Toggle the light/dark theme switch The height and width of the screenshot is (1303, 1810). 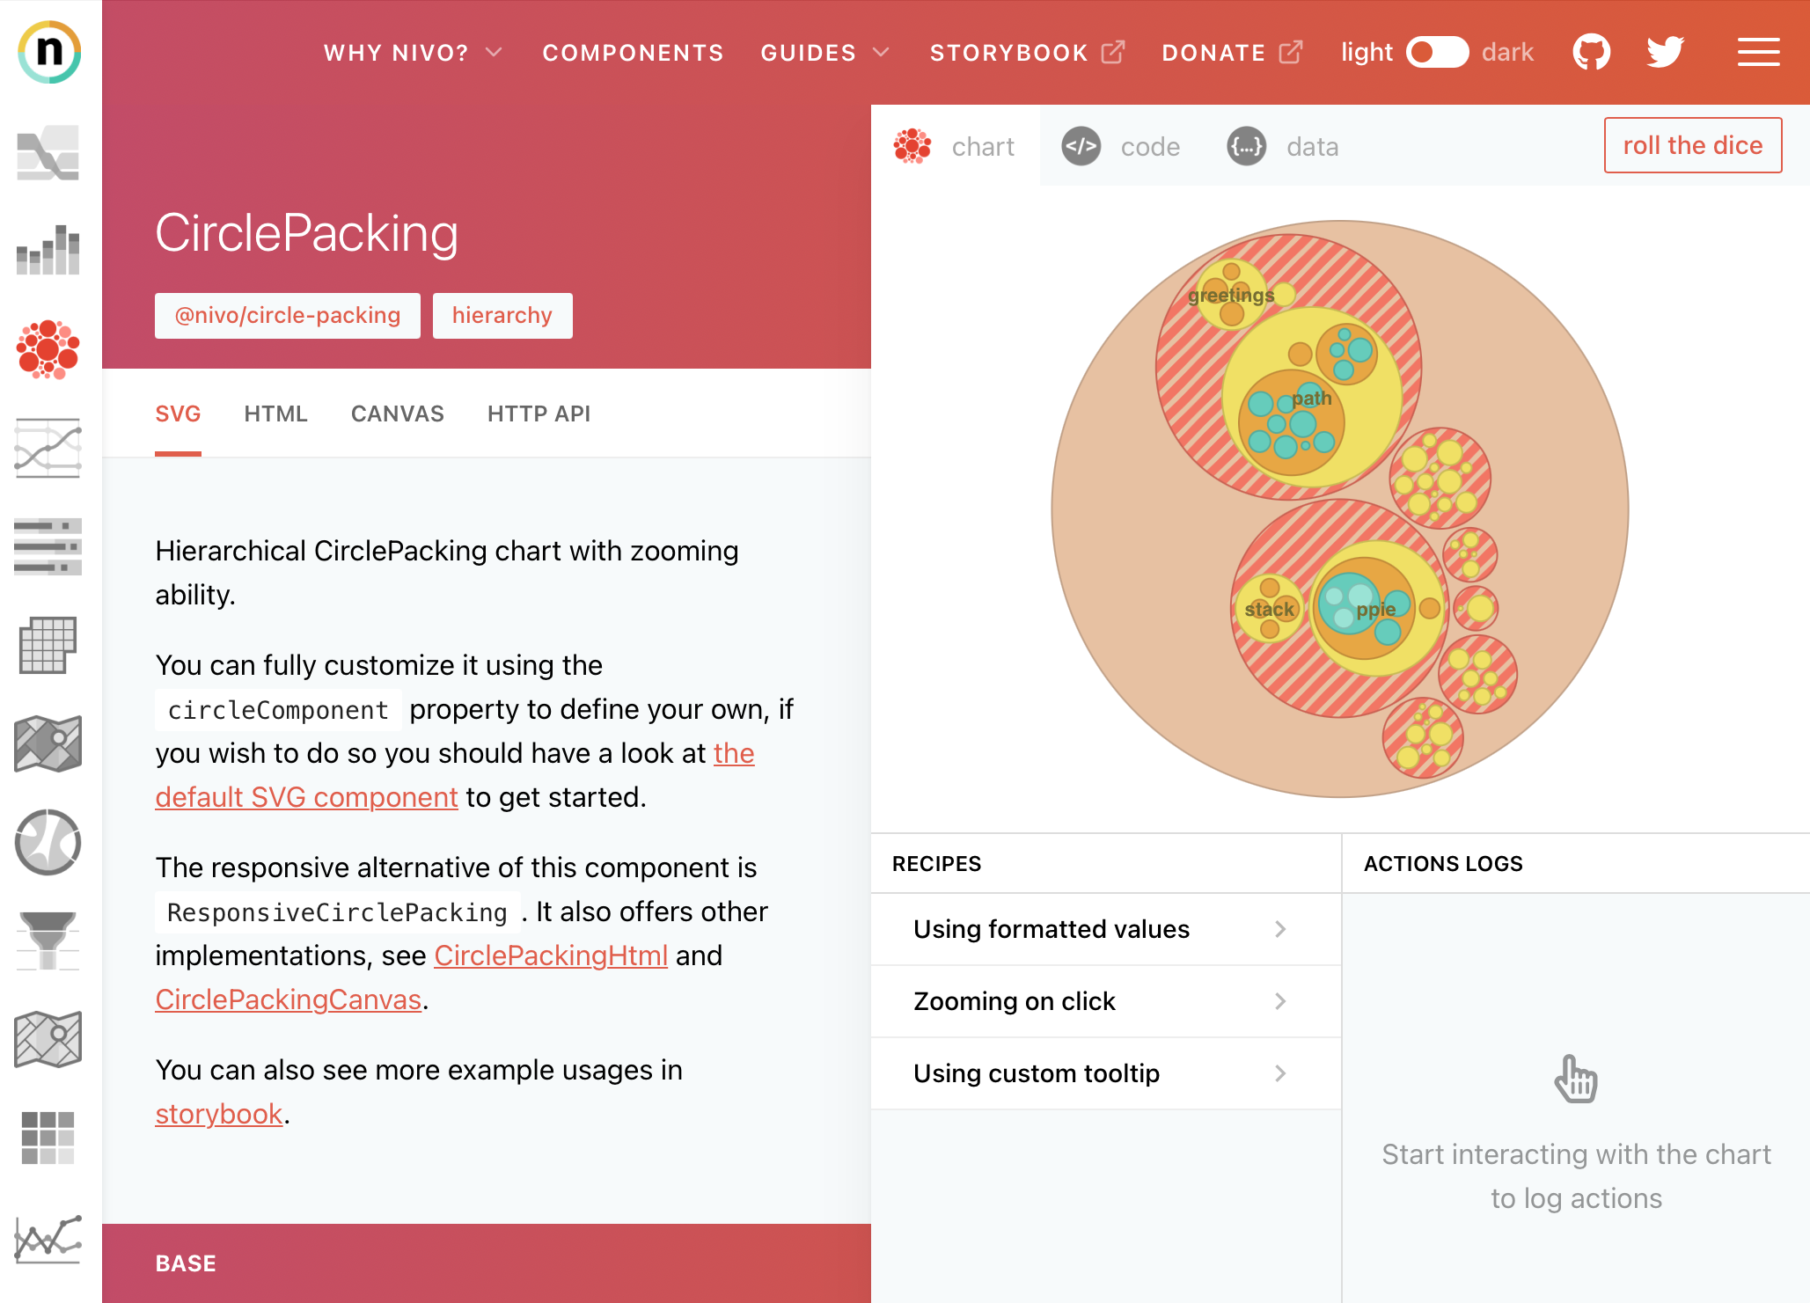1437,52
